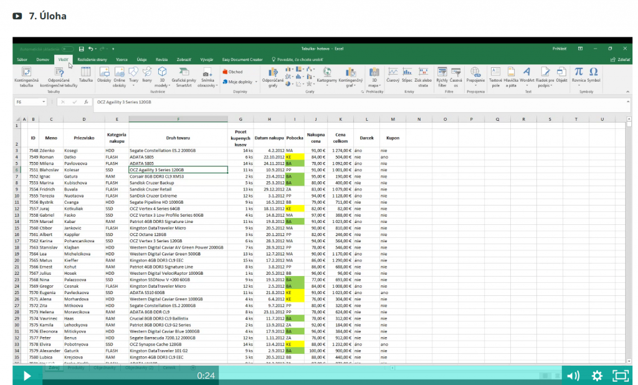This screenshot has height=385, width=638.
Task: Select cell 'OCZ Agaility 3 Series 120GB'
Action: tap(178, 169)
